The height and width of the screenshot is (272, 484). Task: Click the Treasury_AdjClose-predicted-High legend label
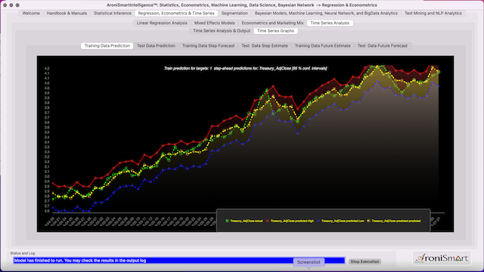click(293, 221)
